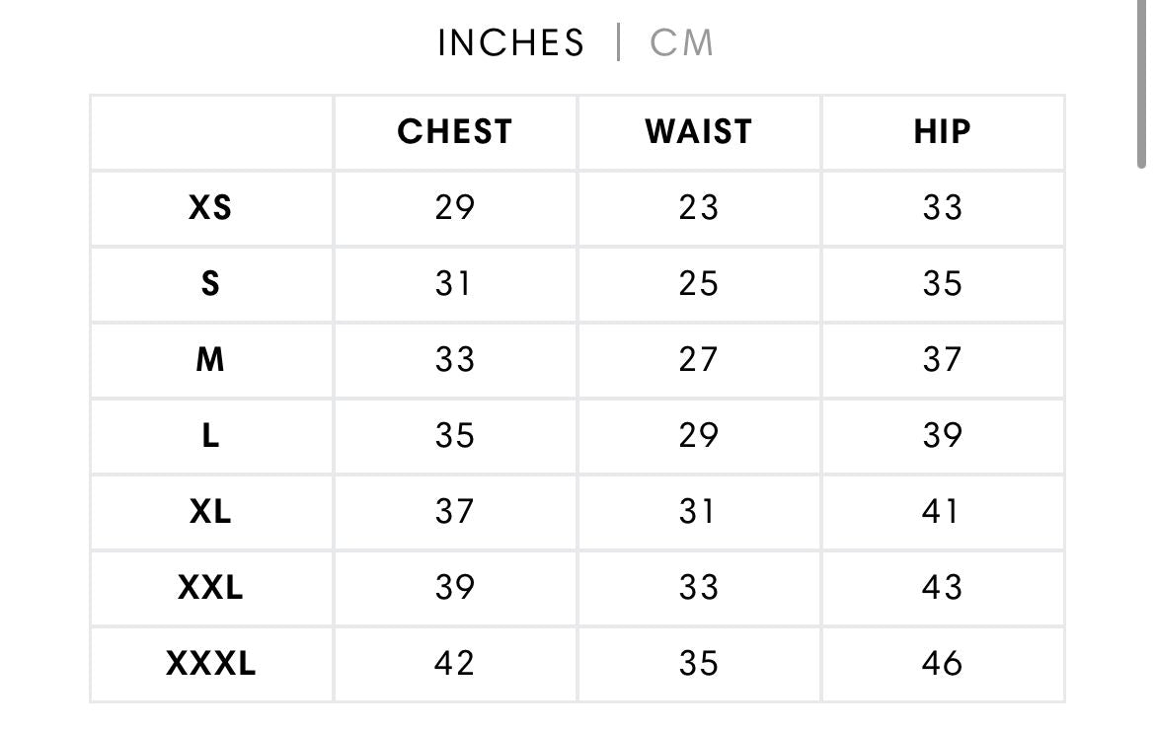Select the XXL size row label
Viewport: 1155px width, 730px height.
tap(210, 587)
